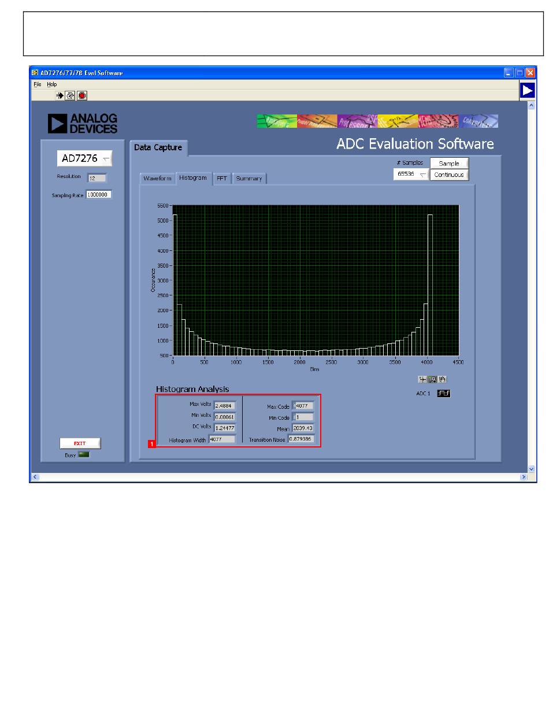Viewport: 549px width, 725px height.
Task: Click the Resolution value field
Action: [x=97, y=178]
